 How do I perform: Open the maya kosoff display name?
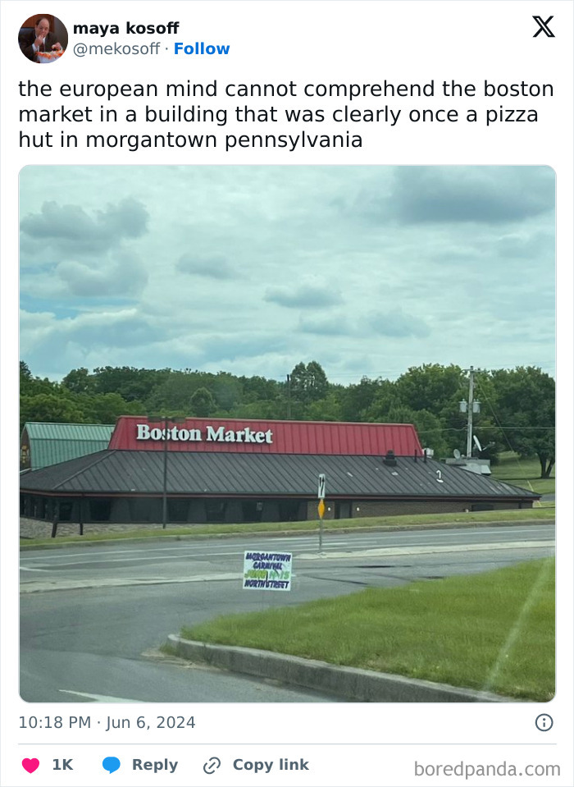pos(125,28)
